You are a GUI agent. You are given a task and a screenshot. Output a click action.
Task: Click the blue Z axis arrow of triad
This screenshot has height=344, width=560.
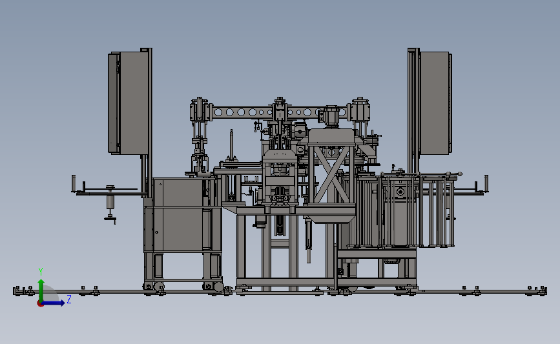click(x=54, y=303)
